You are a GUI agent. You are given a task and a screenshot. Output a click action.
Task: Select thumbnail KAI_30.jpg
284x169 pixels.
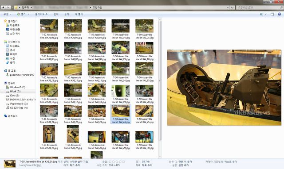pos(144,137)
